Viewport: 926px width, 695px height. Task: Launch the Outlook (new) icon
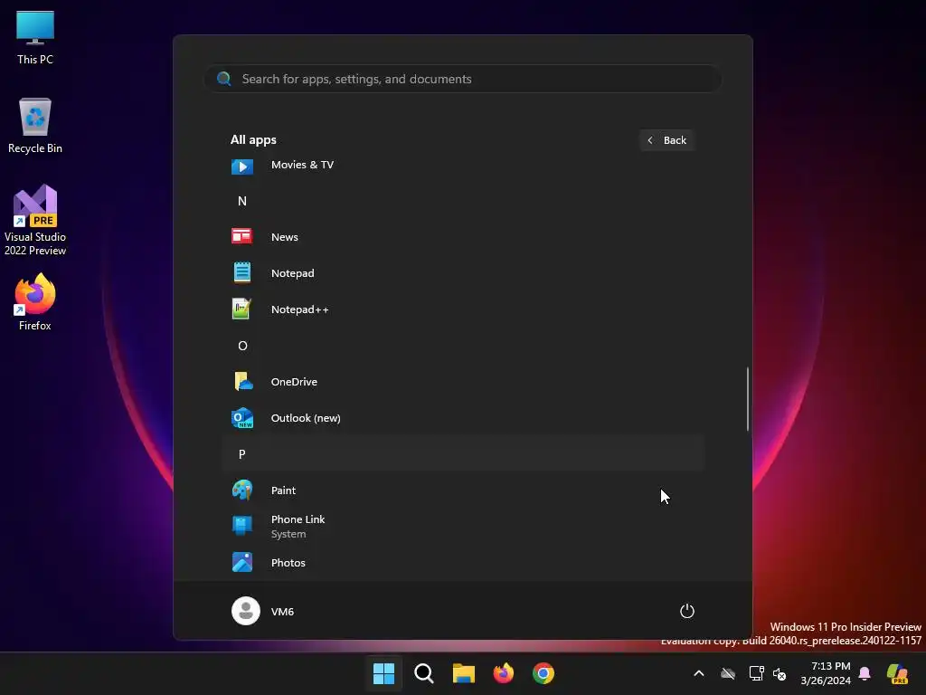click(242, 418)
